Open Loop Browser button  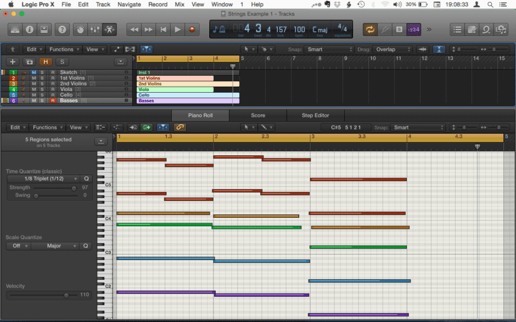(486, 29)
